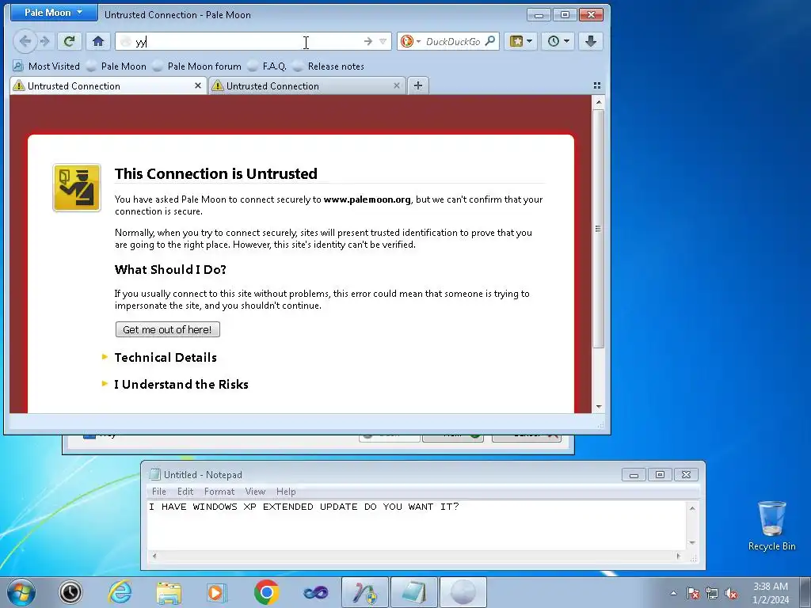Open Windows Explorer folder in taskbar

(169, 592)
